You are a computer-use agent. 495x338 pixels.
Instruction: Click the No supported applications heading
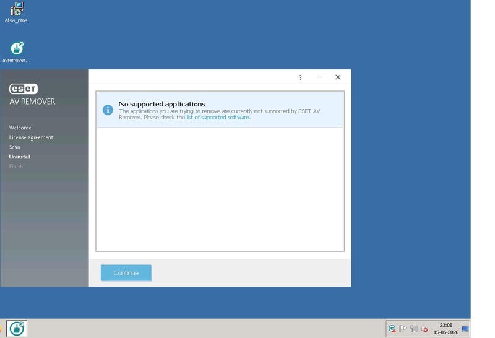pos(162,104)
